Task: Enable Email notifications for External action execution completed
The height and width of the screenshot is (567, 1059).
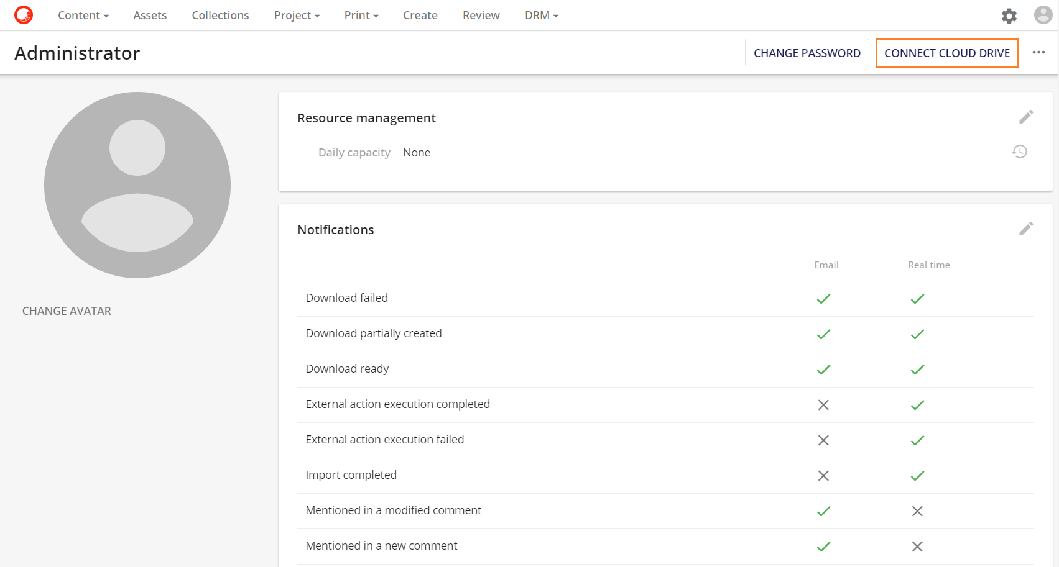Action: coord(823,405)
